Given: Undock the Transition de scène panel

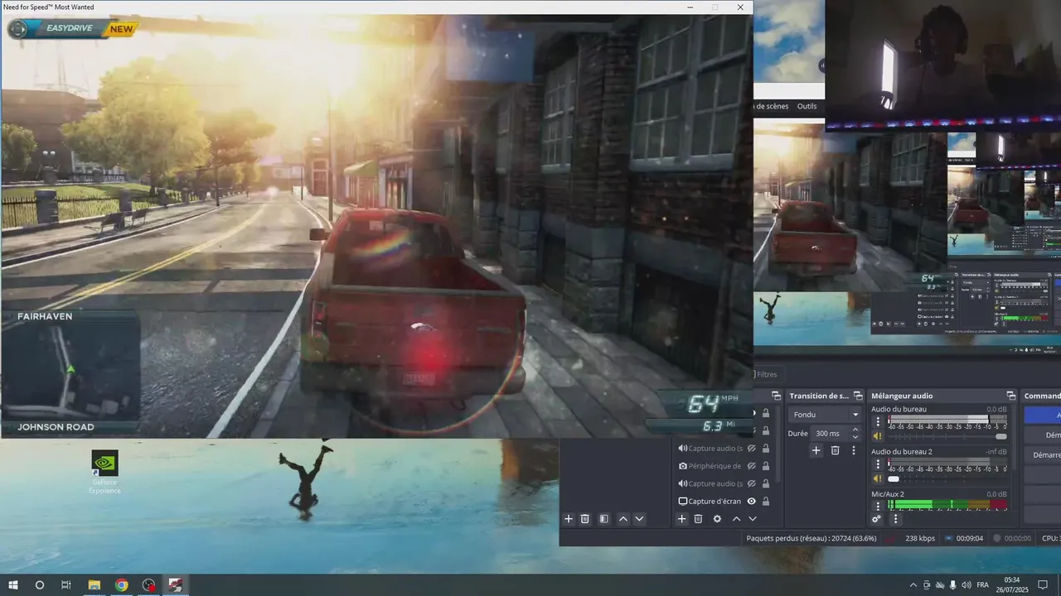Looking at the screenshot, I should click(857, 396).
